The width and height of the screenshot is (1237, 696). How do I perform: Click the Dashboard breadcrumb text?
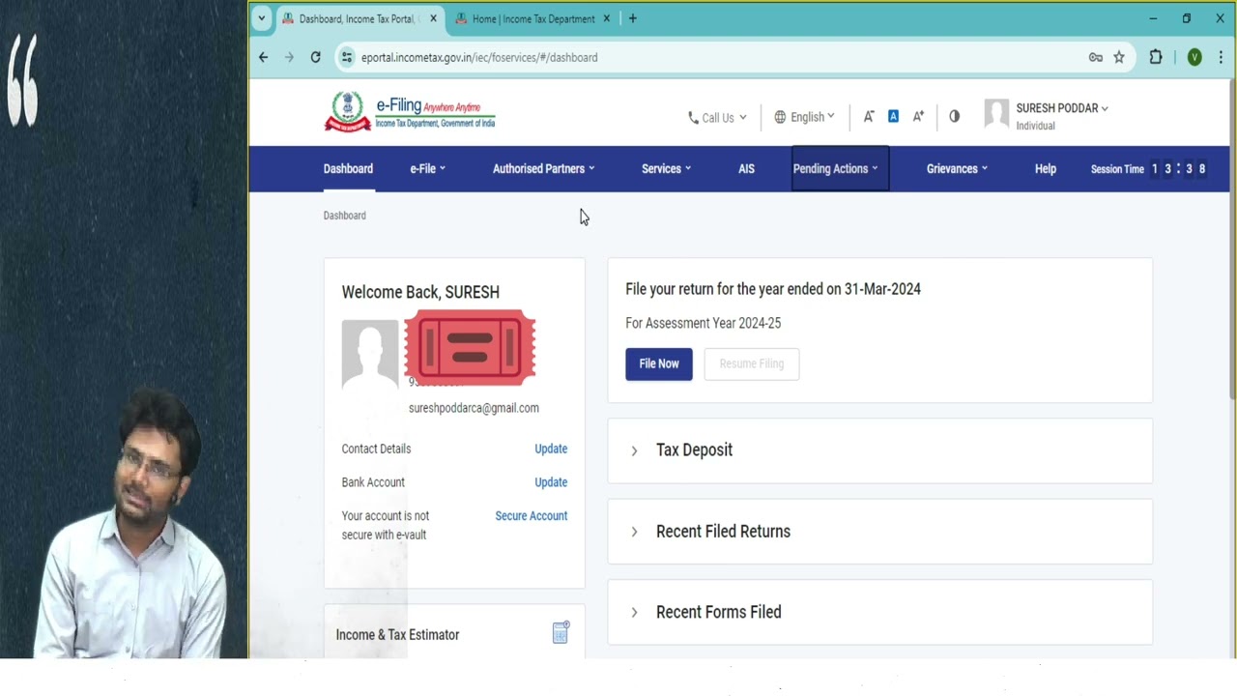click(344, 216)
